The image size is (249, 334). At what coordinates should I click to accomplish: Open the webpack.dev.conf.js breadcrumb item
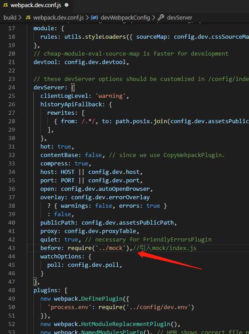(x=58, y=17)
